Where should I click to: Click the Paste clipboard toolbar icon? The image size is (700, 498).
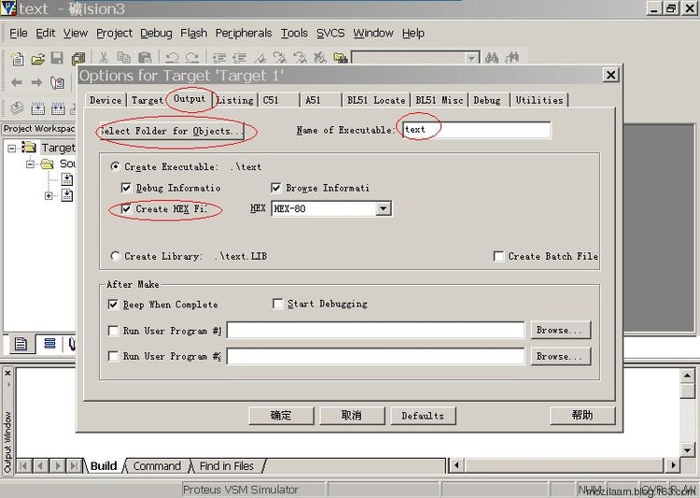point(145,58)
